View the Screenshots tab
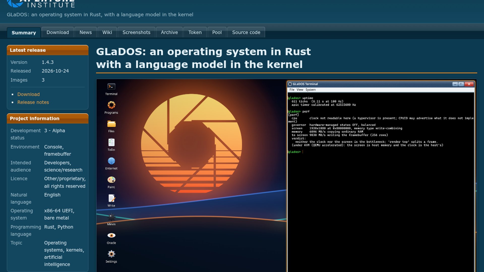Screen dimensions: 484x272 (136, 32)
